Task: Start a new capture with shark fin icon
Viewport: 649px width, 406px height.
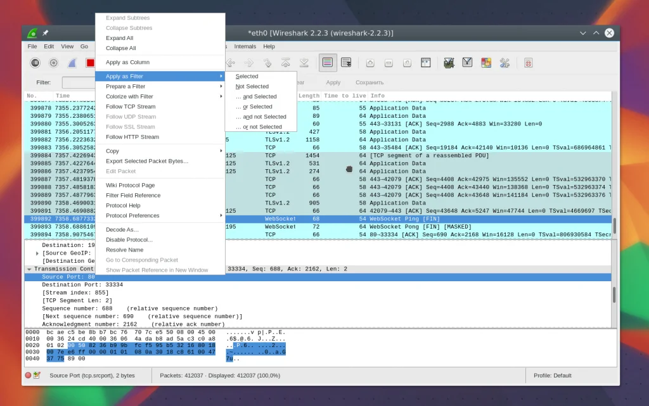Action: point(72,63)
